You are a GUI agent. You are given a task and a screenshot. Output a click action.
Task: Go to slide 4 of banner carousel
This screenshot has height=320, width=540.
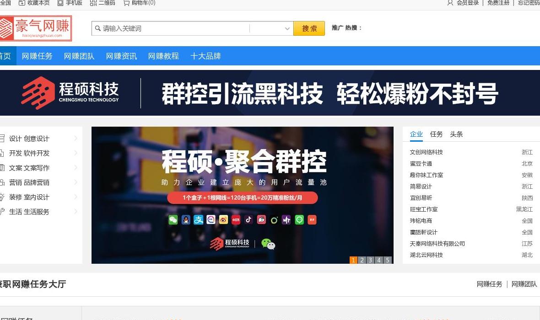[x=379, y=260]
